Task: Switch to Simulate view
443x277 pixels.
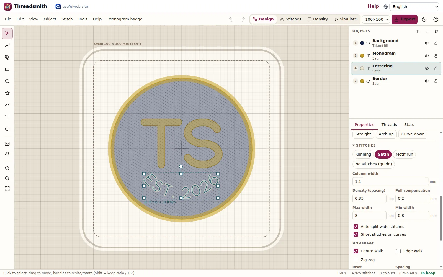Action: click(346, 19)
